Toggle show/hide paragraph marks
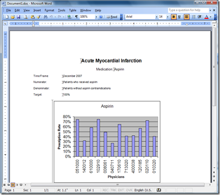The width and height of the screenshot is (220, 195). (x=77, y=17)
